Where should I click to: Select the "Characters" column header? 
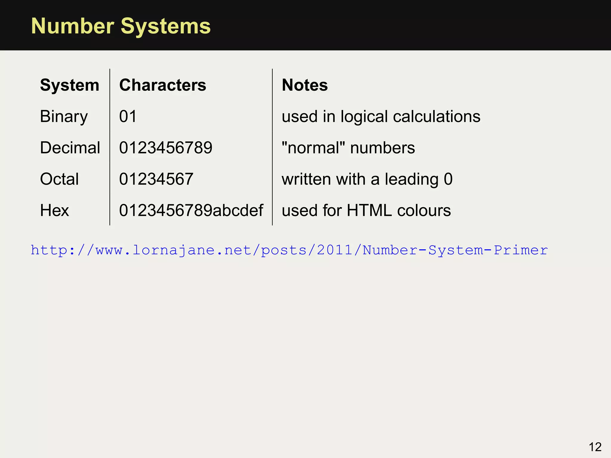pyautogui.click(x=163, y=85)
